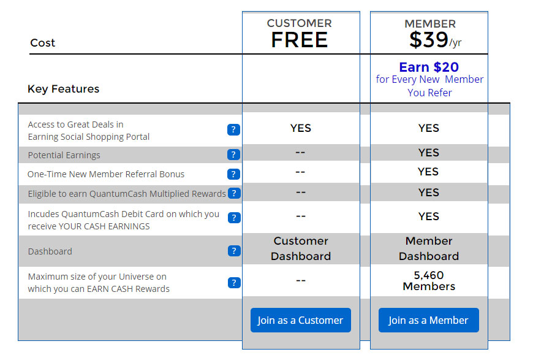Click the 5,460 Members cell
This screenshot has width=533, height=360.
click(429, 281)
